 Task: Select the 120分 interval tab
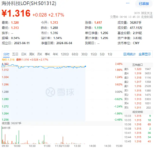(65, 54)
